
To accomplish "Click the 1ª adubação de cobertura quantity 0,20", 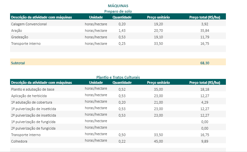I will point(122,102).
